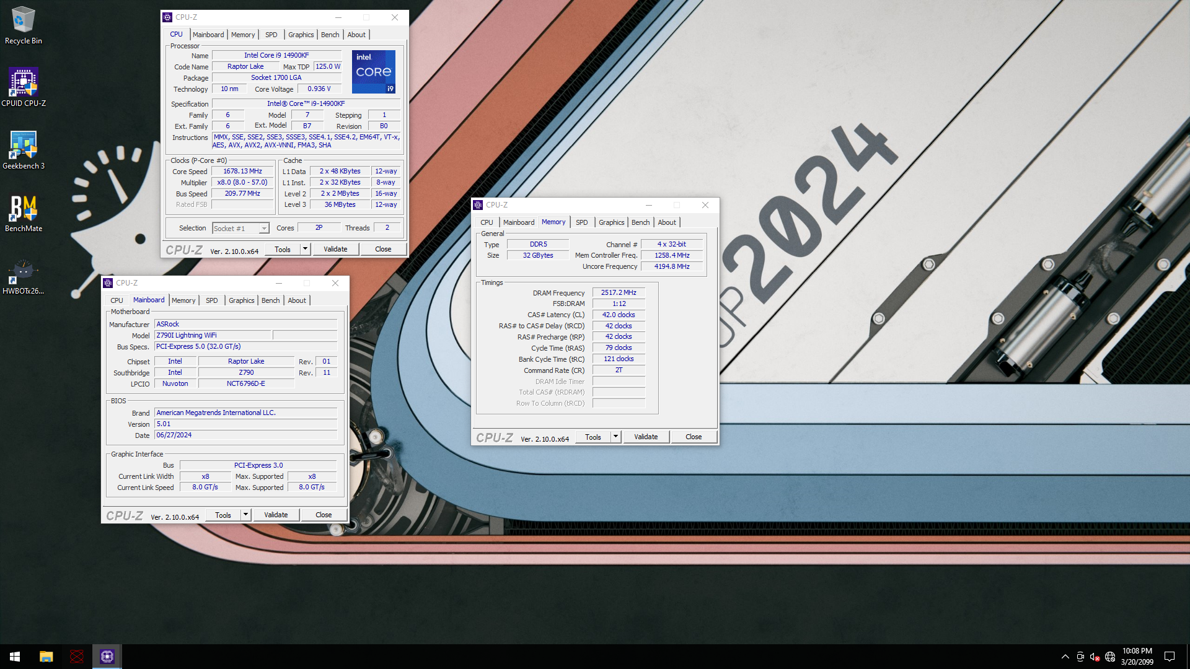Open SPD tab in Mainboard window

click(212, 300)
